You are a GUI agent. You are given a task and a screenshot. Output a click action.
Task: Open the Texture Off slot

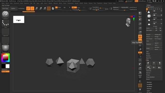click(5, 41)
